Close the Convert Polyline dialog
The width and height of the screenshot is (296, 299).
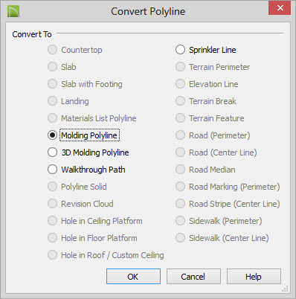pyautogui.click(x=280, y=8)
